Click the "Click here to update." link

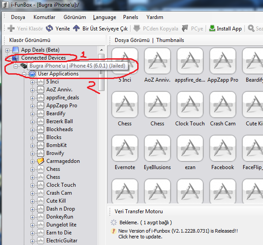(140, 237)
